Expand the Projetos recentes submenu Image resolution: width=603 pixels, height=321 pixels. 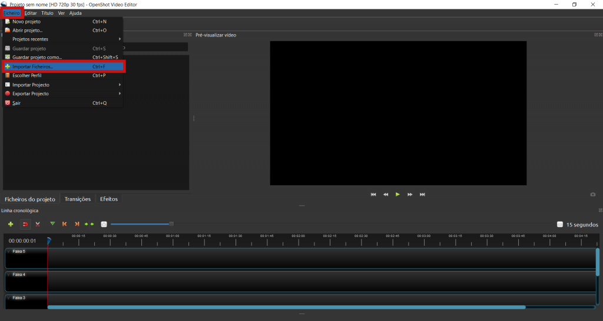(x=62, y=39)
